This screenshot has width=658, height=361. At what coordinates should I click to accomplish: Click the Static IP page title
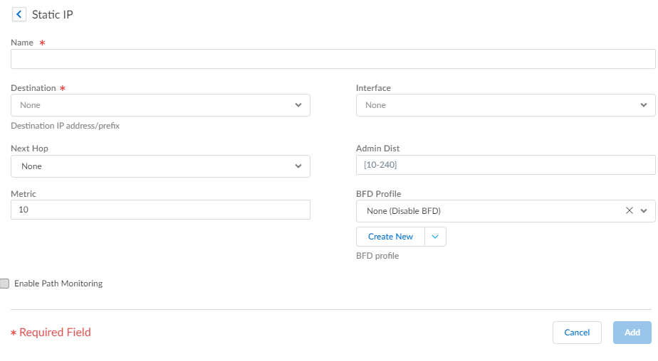(x=53, y=14)
